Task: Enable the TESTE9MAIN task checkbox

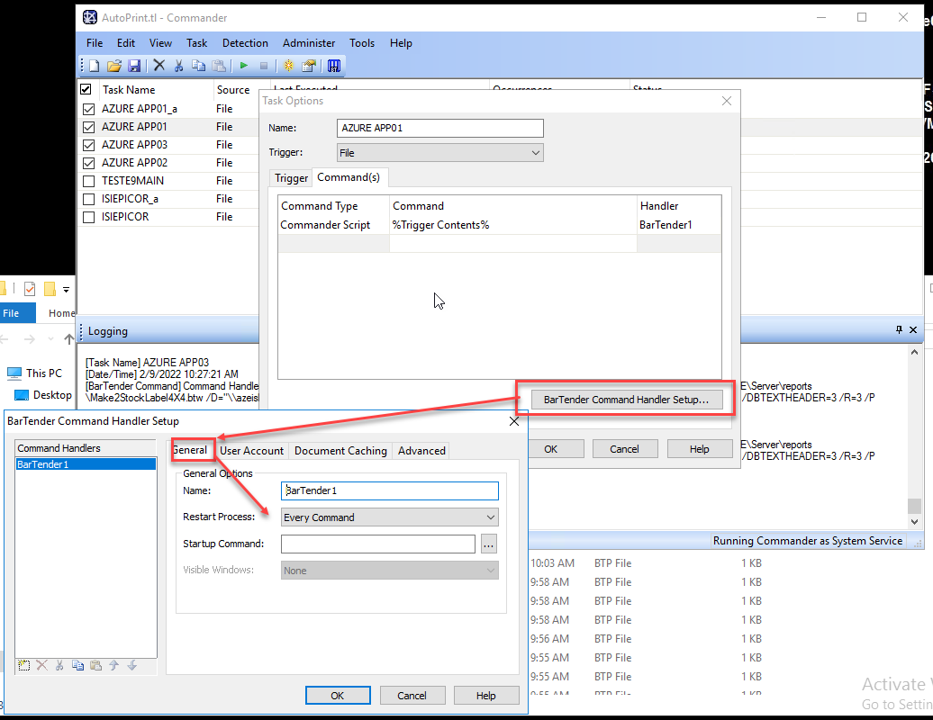Action: 88,181
